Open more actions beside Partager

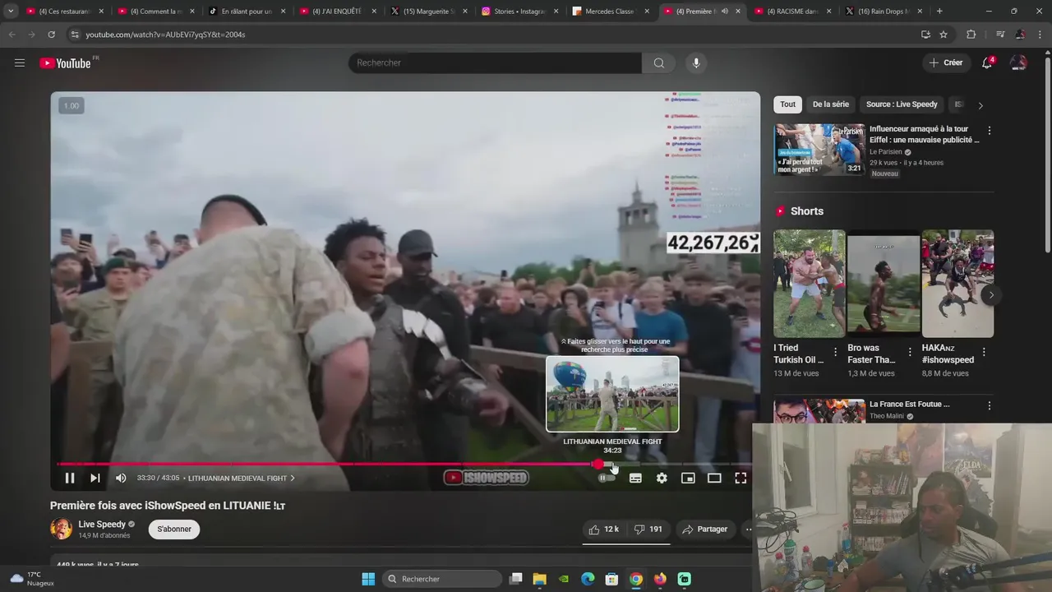[747, 529]
